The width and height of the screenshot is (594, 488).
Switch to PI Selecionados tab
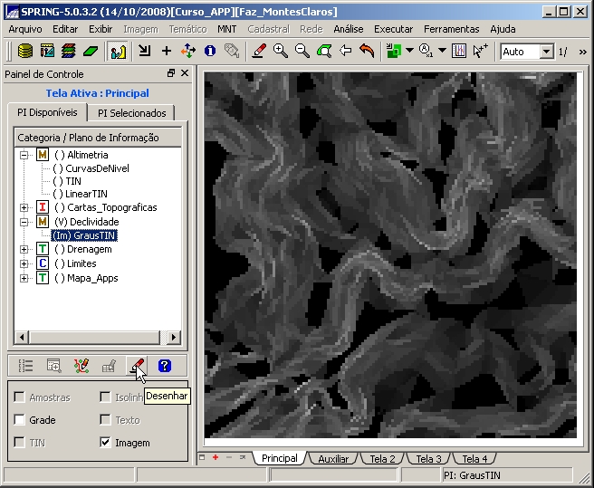click(132, 113)
